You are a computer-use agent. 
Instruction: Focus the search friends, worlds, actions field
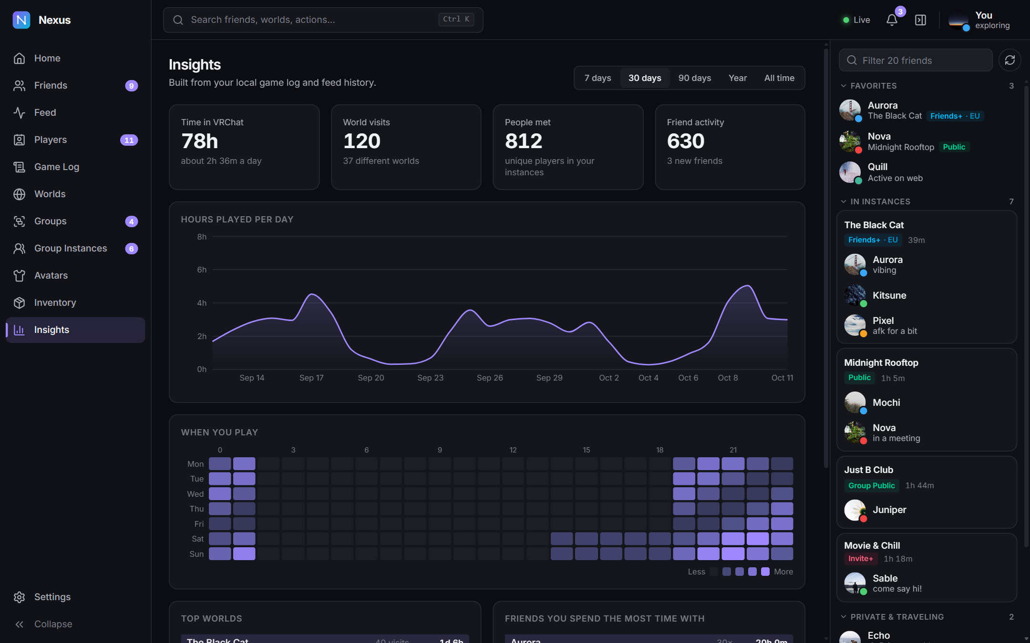click(x=323, y=20)
